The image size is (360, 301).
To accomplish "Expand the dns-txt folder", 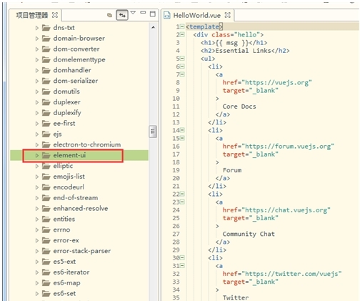I will tap(37, 28).
